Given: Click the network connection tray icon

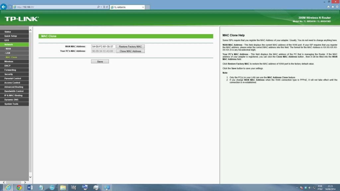Looking at the screenshot, I should [314, 188].
